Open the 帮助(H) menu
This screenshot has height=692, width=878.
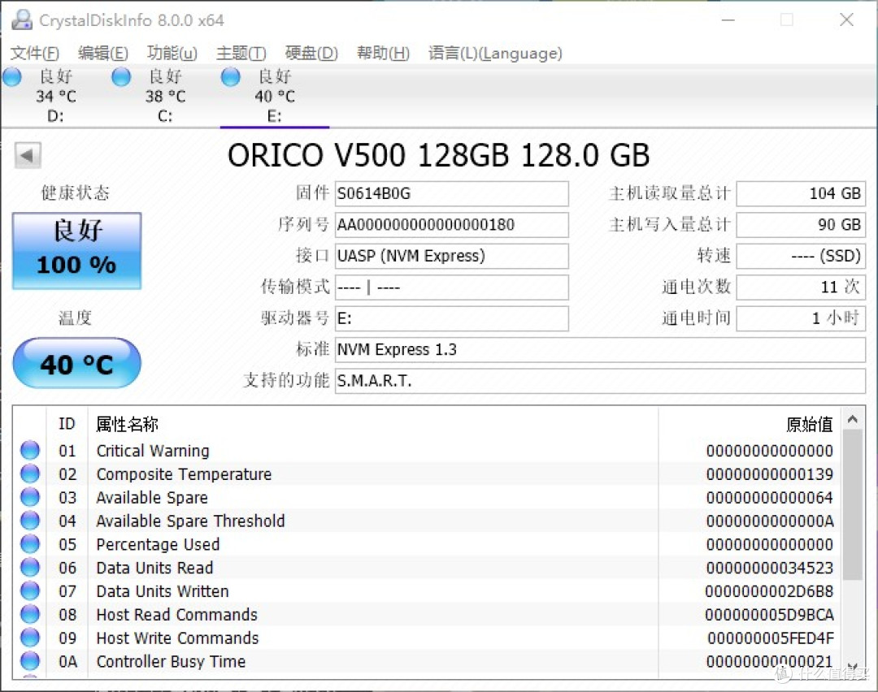384,53
